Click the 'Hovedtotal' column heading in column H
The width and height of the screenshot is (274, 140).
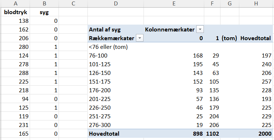pos(256,38)
